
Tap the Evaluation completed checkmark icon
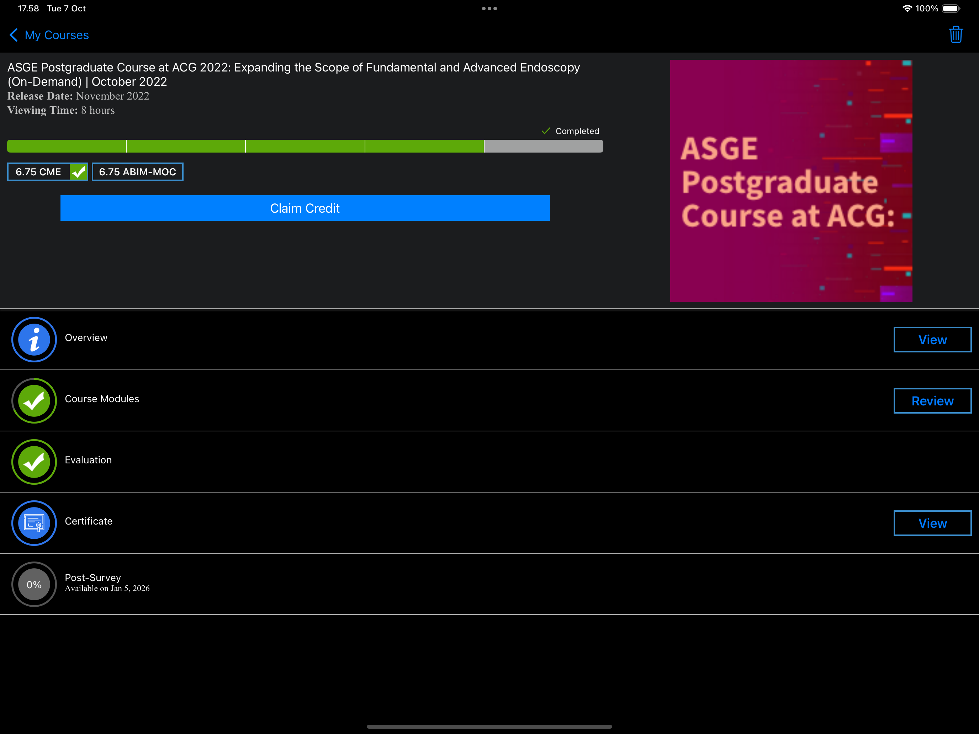pyautogui.click(x=34, y=462)
